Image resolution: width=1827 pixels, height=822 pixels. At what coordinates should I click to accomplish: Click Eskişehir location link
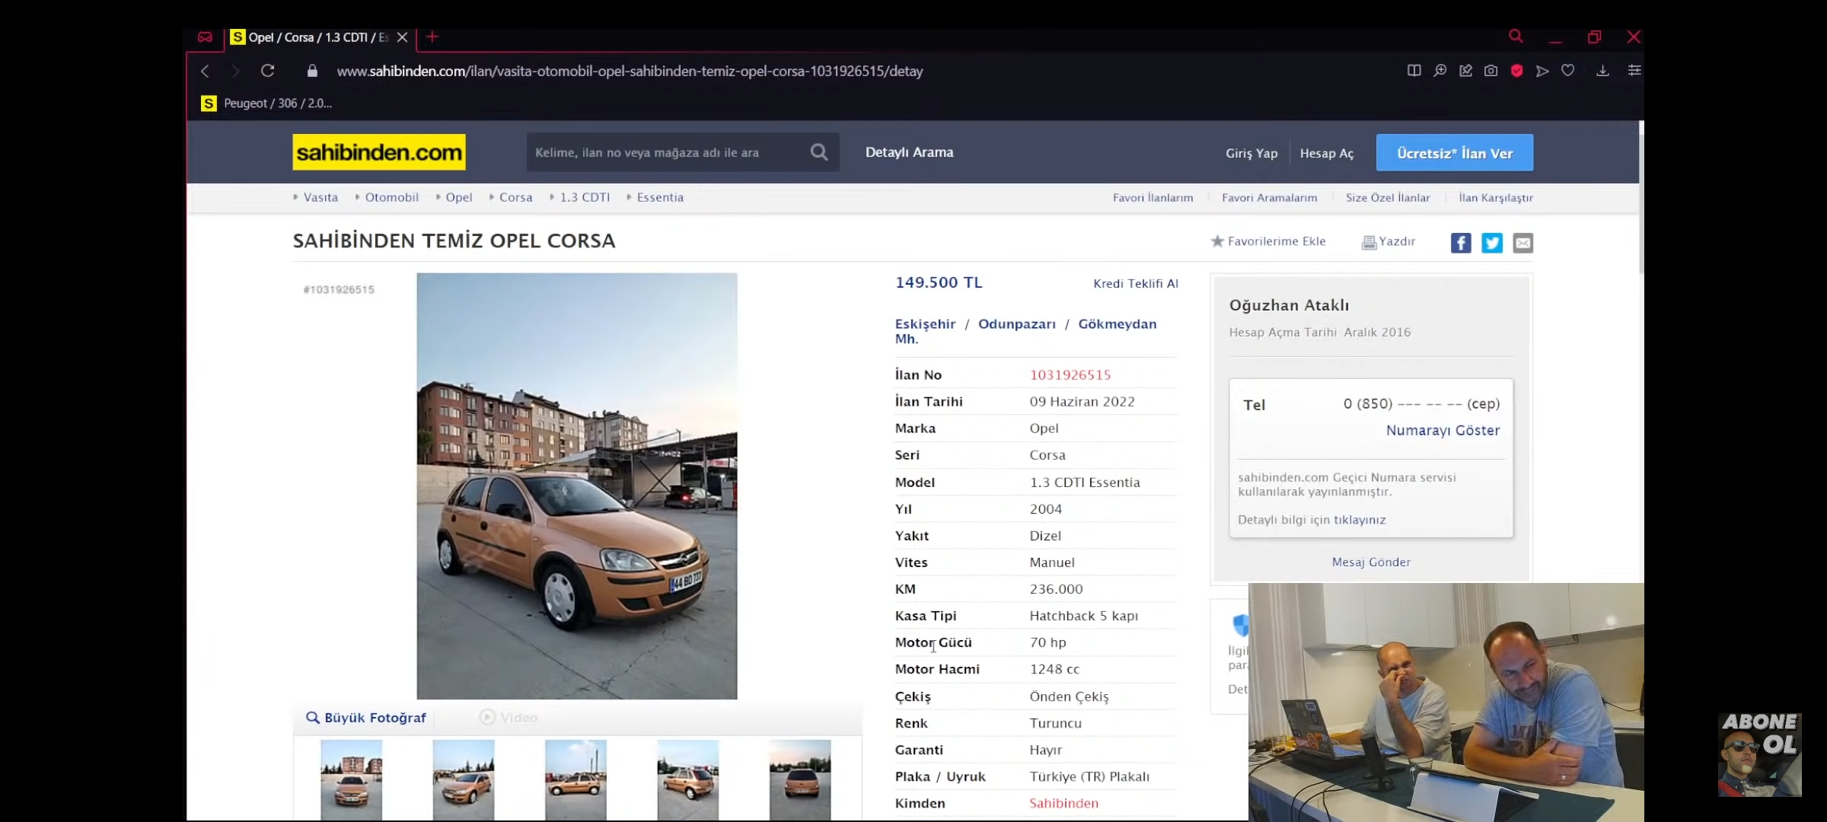pos(925,324)
